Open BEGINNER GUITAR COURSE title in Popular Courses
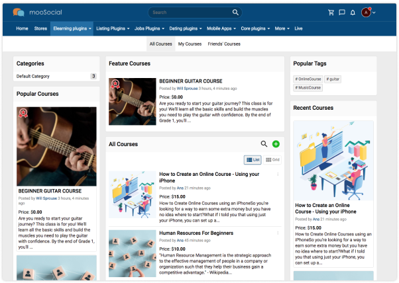This screenshot has width=399, height=283. coord(50,191)
